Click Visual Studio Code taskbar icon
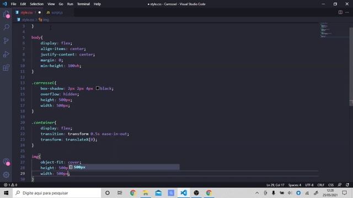The width and height of the screenshot is (353, 198). click(184, 193)
